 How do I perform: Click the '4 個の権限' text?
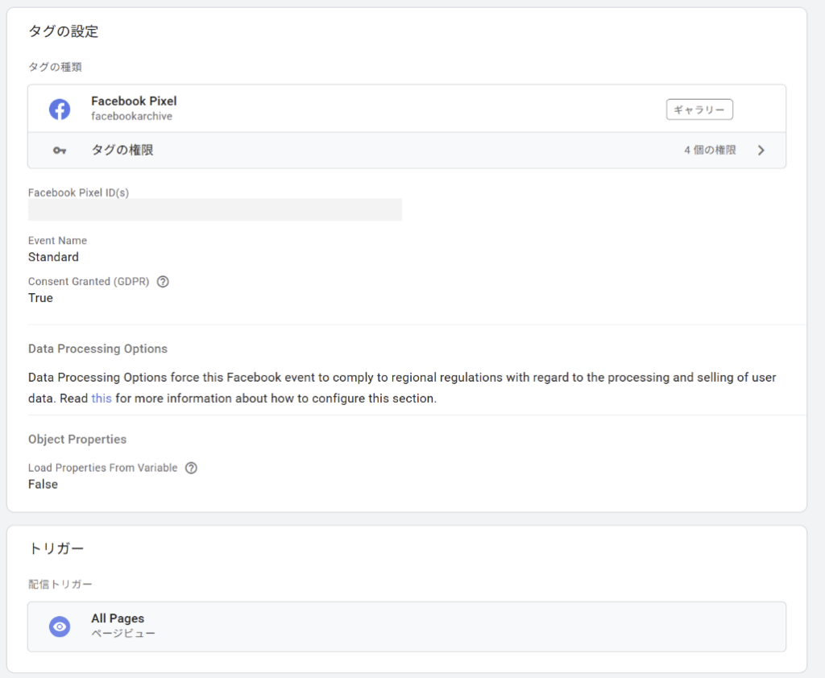click(x=710, y=151)
